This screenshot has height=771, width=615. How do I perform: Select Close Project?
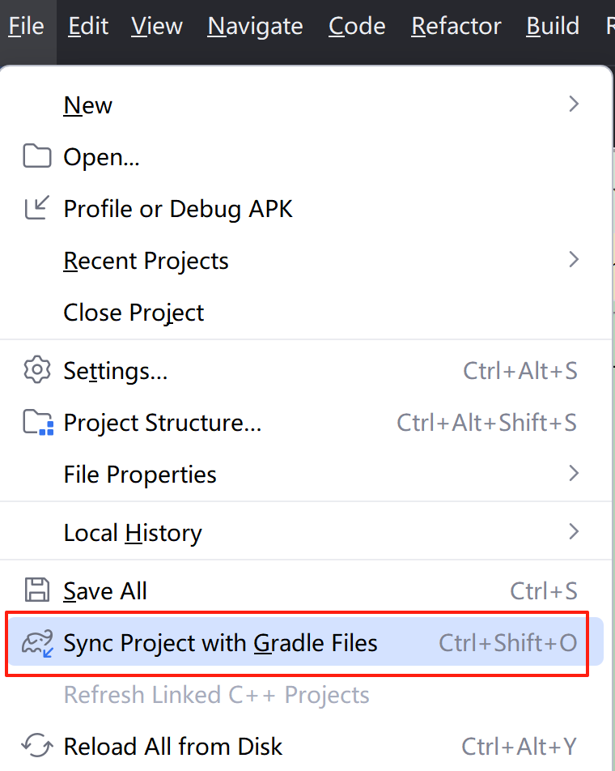(134, 312)
